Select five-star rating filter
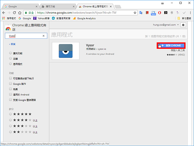194x146 pixels. [x=10, y=114]
